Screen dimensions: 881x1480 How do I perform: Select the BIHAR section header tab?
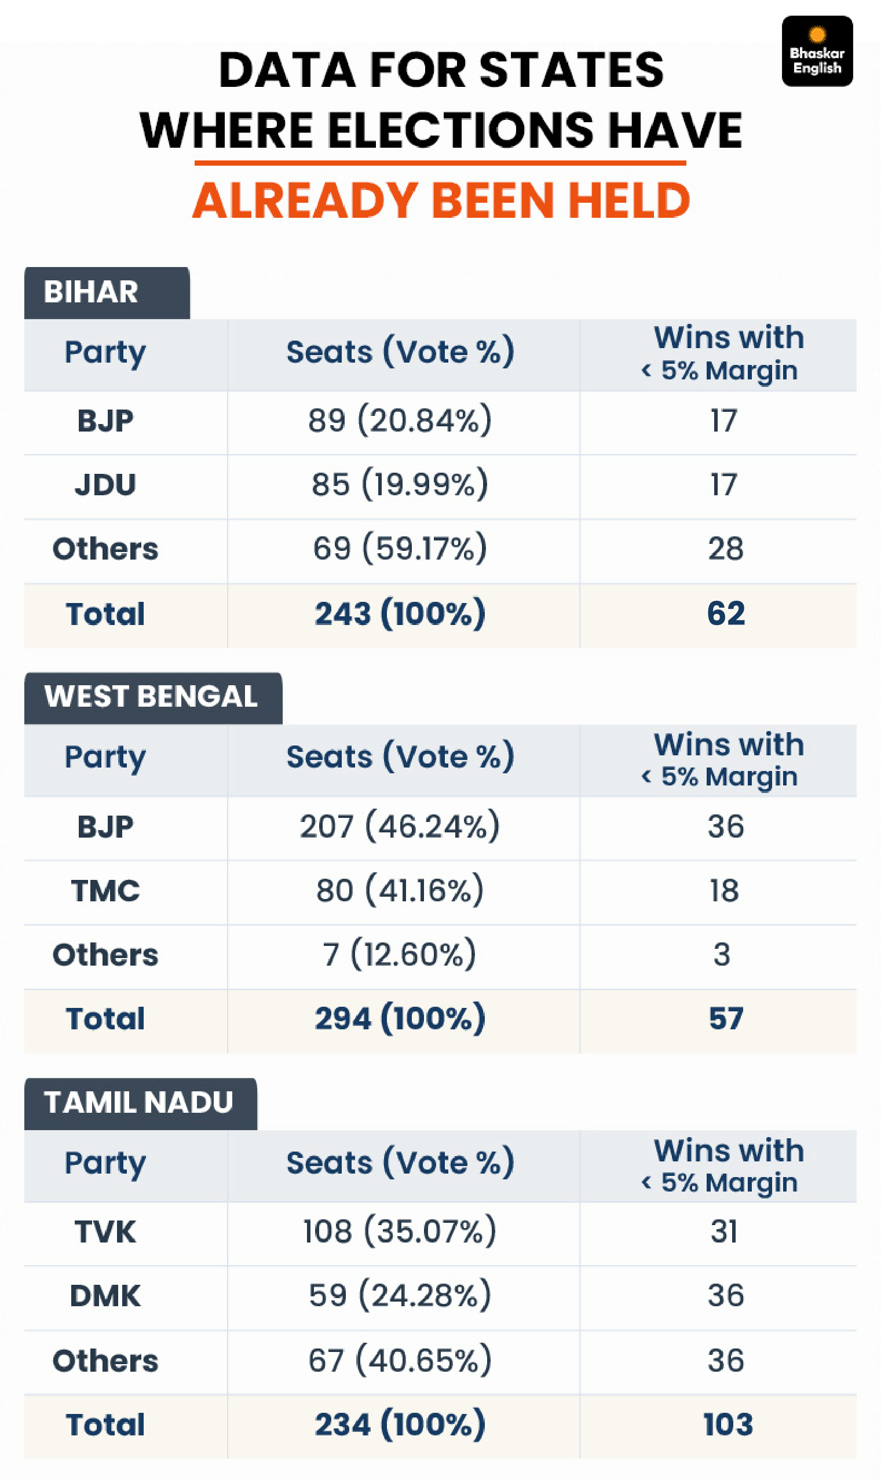coord(107,293)
